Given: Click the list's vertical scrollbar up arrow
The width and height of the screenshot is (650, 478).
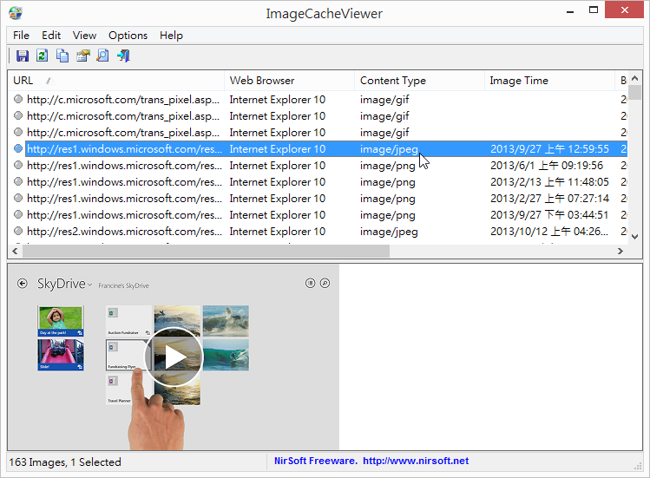Looking at the screenshot, I should coord(634,78).
